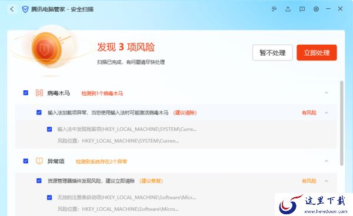Viewport: 353px width, 216px height.
Task: Click the results list vertical scrollbar
Action: click(x=341, y=123)
